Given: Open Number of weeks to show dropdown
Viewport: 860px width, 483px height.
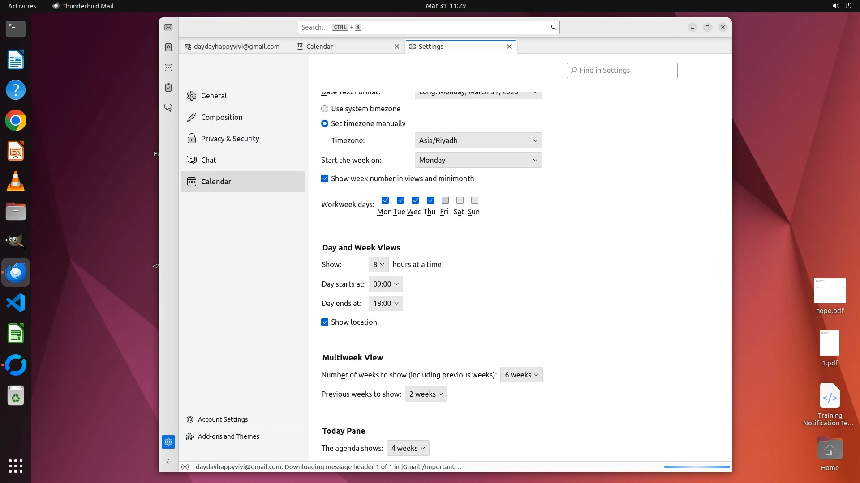Looking at the screenshot, I should [x=521, y=375].
